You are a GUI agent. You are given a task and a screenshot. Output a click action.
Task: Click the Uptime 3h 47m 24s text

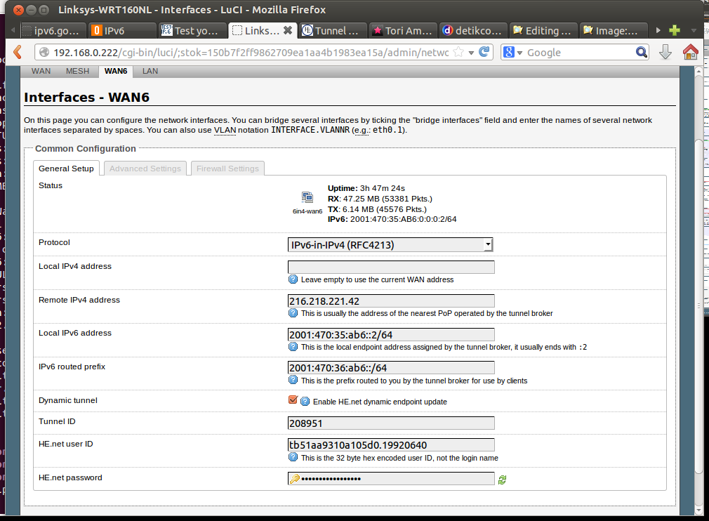point(366,188)
